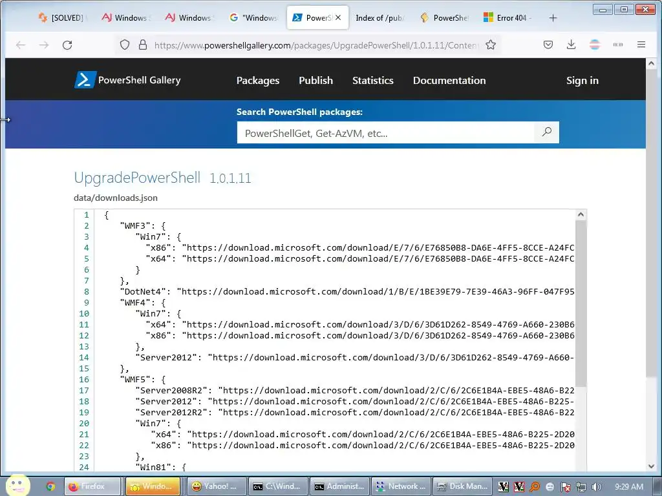Open the Documentation page
662x496 pixels.
click(449, 80)
